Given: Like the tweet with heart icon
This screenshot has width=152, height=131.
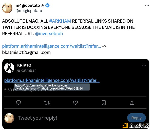Looking at the screenshot, I should (75, 103).
